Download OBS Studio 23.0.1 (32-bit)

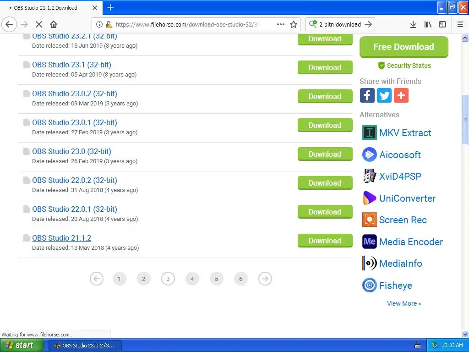pyautogui.click(x=325, y=125)
